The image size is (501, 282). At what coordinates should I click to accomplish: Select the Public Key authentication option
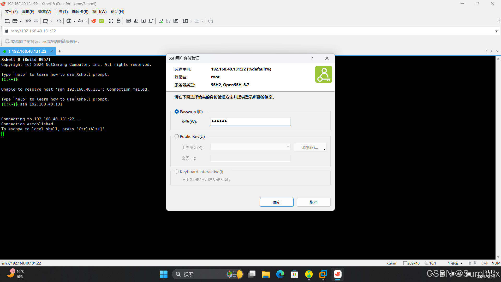point(177,136)
